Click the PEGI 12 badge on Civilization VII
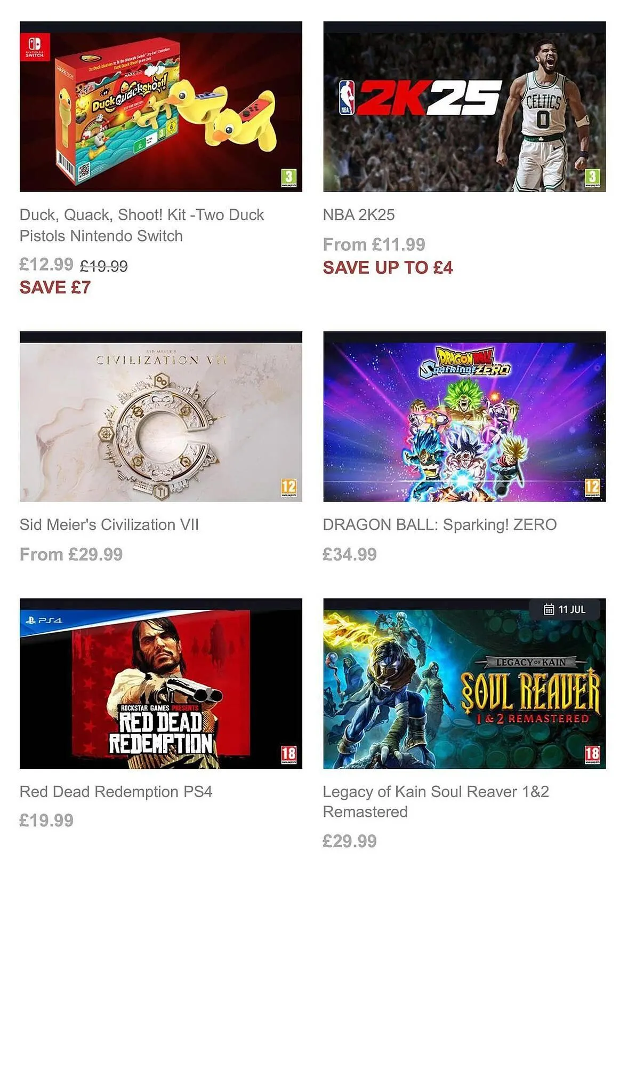 288,488
